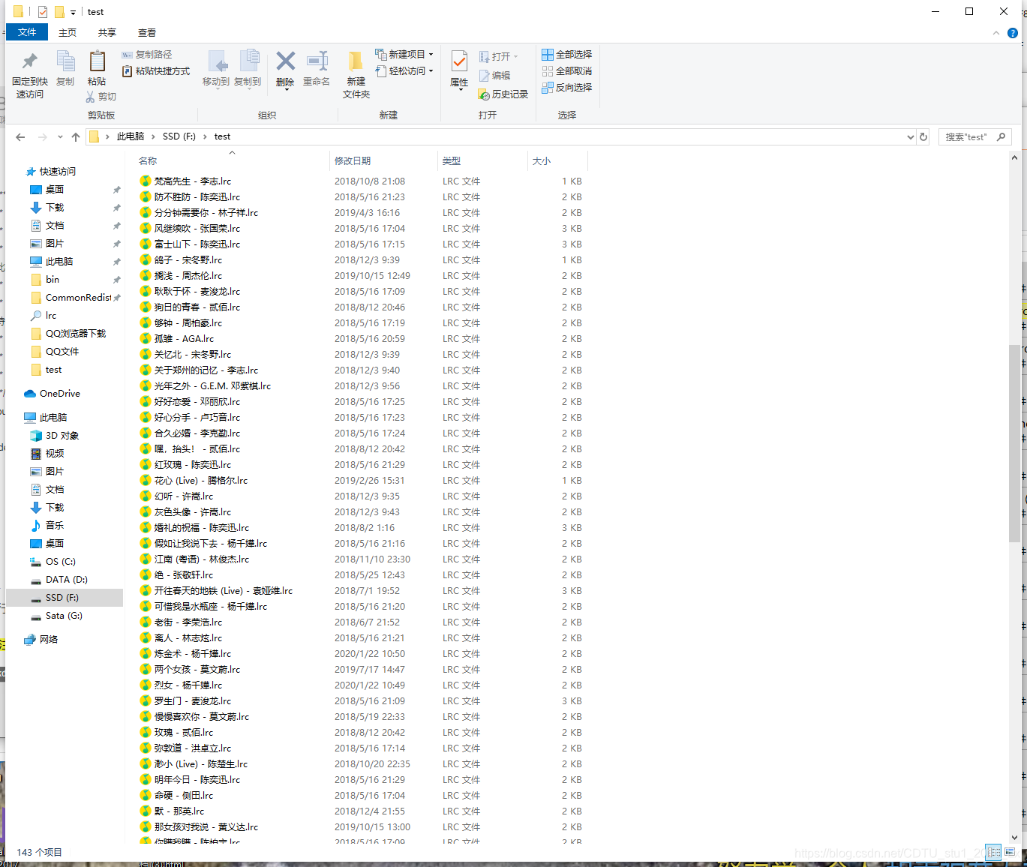This screenshot has height=867, width=1027.
Task: Click the Move to (移动到) icon
Action: [216, 61]
